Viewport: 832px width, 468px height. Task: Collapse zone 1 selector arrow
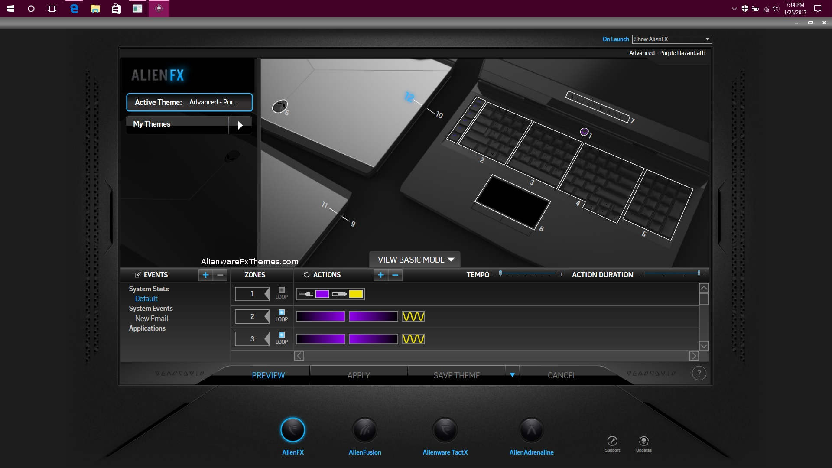tap(267, 294)
